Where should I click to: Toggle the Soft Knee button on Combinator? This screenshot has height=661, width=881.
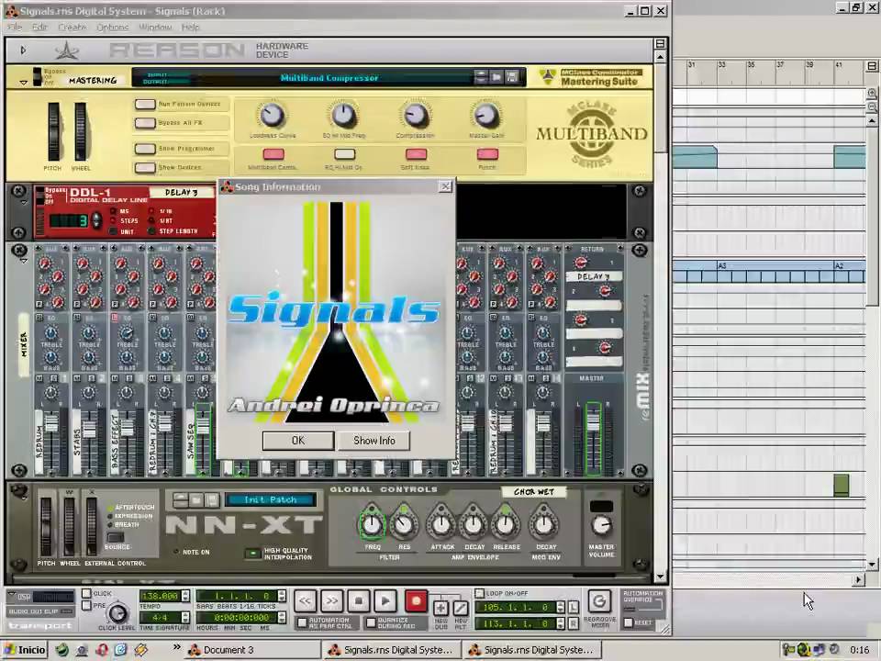tap(416, 154)
